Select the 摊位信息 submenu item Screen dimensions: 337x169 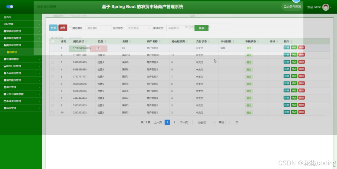[21, 52]
